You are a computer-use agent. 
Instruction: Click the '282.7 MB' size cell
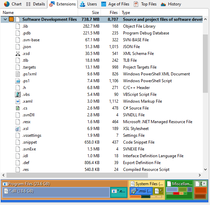[91, 26]
